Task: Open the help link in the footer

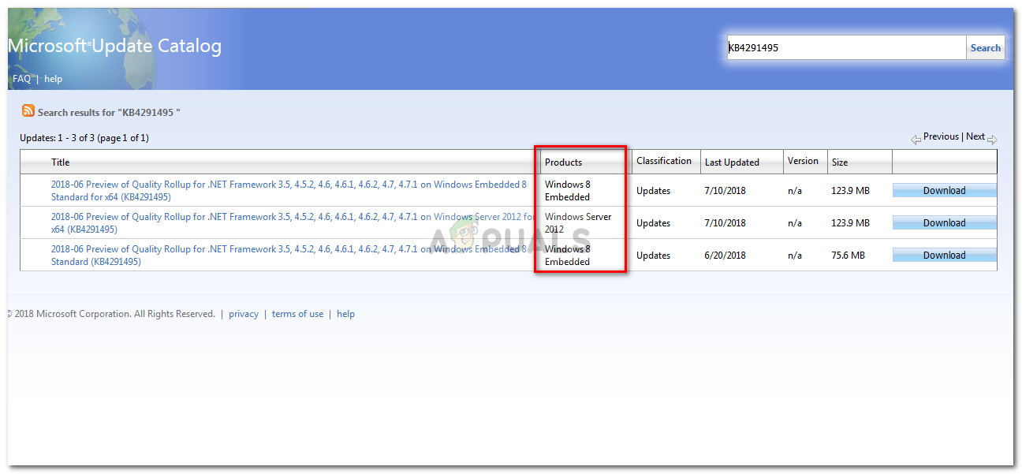Action: pyautogui.click(x=345, y=314)
